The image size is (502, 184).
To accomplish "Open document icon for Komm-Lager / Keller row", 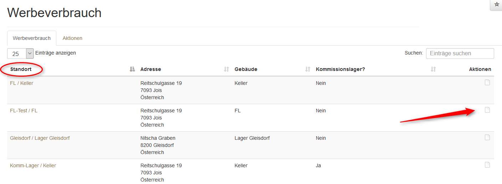I will coord(487,165).
